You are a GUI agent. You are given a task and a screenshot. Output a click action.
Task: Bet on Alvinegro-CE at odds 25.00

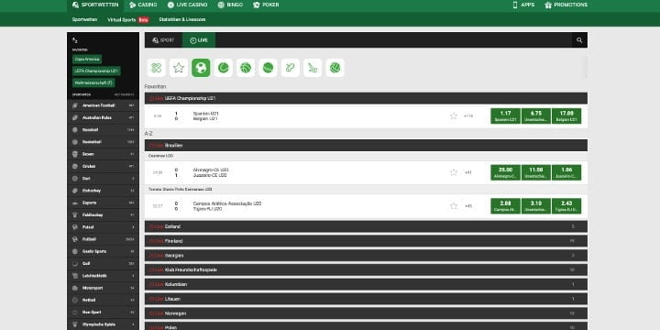pyautogui.click(x=505, y=172)
